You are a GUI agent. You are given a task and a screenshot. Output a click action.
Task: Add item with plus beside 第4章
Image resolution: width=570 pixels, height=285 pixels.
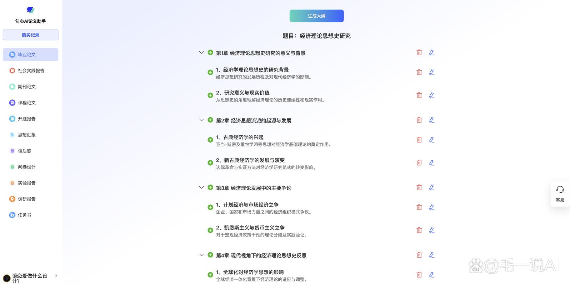point(210,255)
